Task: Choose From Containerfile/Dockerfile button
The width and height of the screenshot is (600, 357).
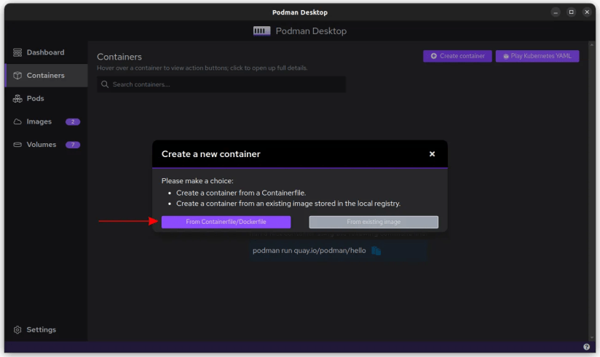Action: click(x=226, y=222)
